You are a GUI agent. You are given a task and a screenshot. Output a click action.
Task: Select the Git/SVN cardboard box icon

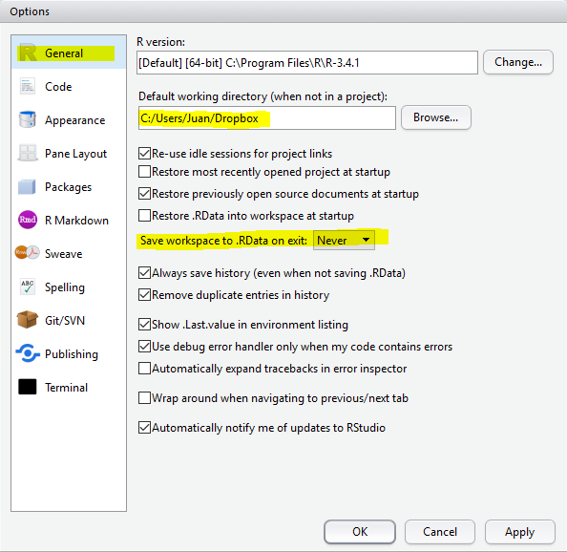27,320
